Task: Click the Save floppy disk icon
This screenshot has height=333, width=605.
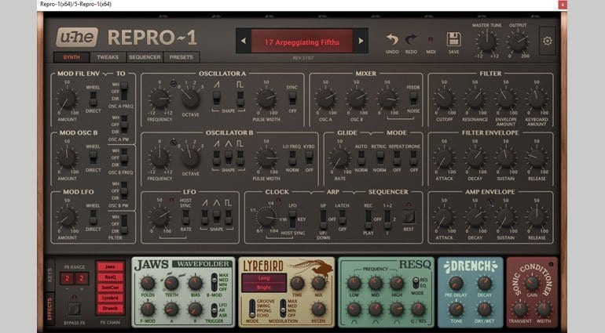Action: coord(454,40)
